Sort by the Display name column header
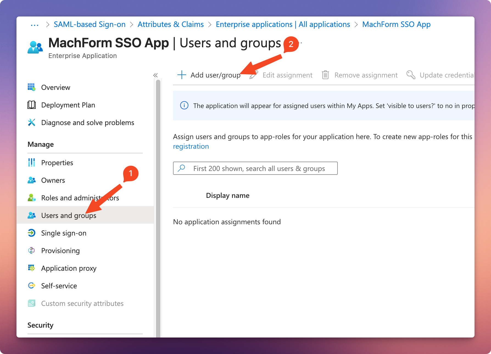The image size is (491, 354). pyautogui.click(x=228, y=195)
